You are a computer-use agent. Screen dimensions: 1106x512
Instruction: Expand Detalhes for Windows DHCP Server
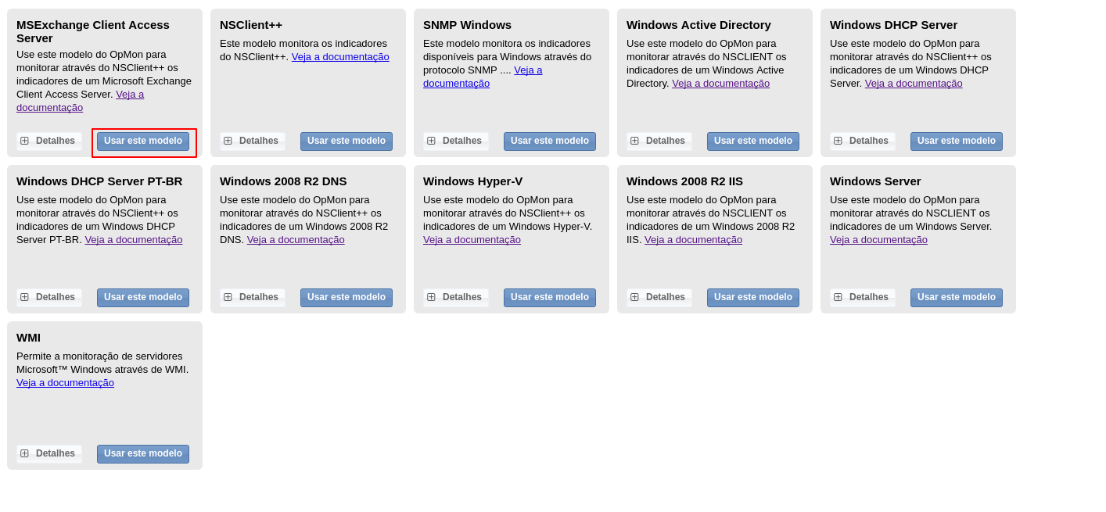[862, 141]
